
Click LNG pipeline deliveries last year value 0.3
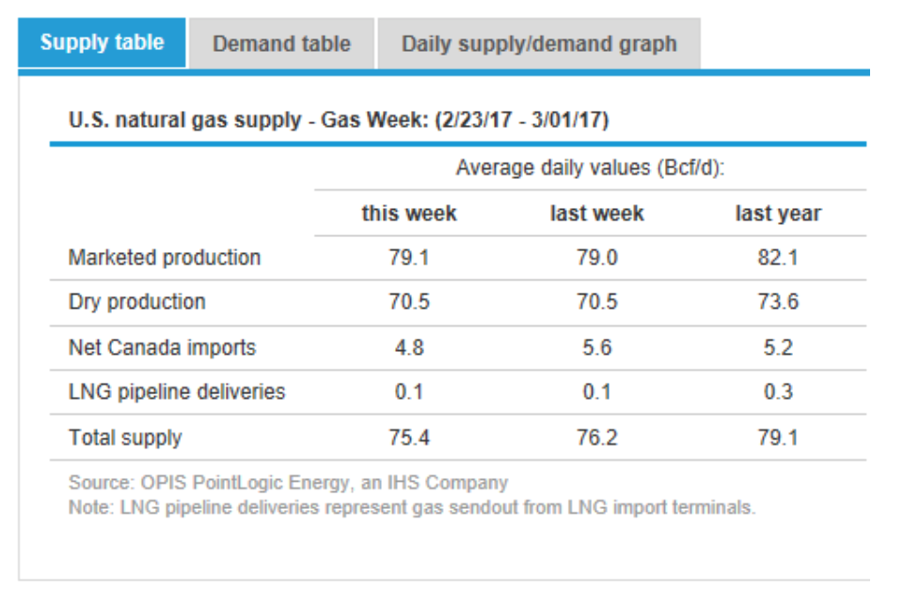(x=778, y=391)
